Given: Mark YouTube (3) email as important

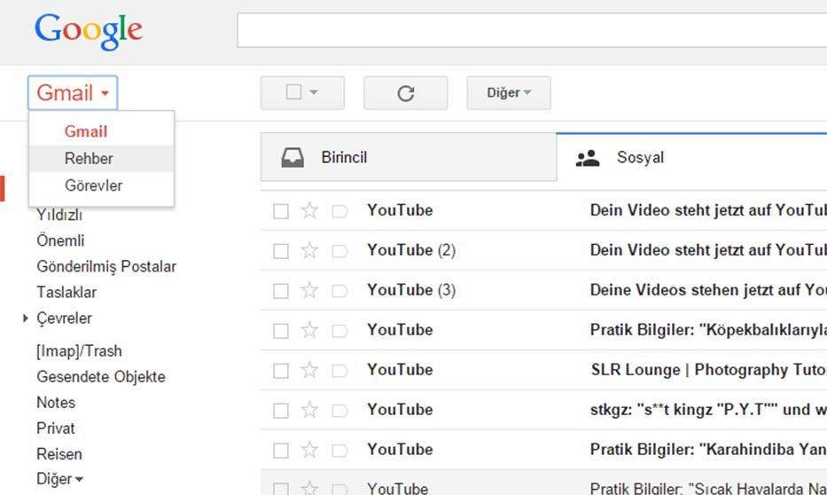Looking at the screenshot, I should pyautogui.click(x=339, y=291).
